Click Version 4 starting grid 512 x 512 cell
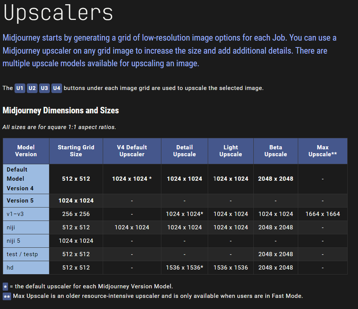The image size is (358, 309). tap(76, 179)
